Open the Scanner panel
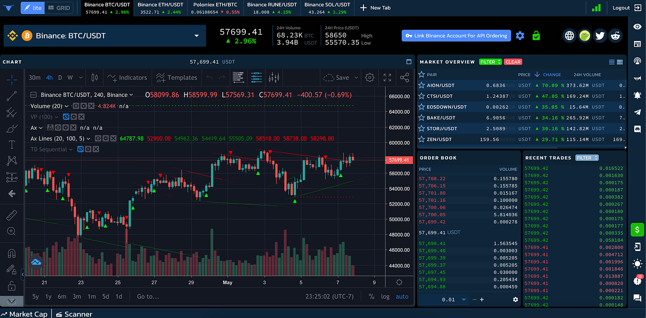 coord(74,314)
